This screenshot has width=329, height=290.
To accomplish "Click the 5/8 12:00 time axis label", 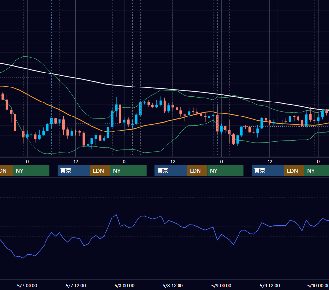I will [x=173, y=285].
